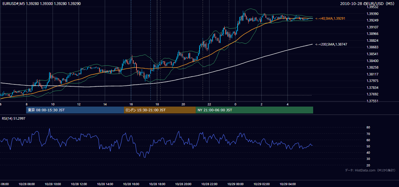Click date label 10/28 18:00

pyautogui.click(x=157, y=184)
